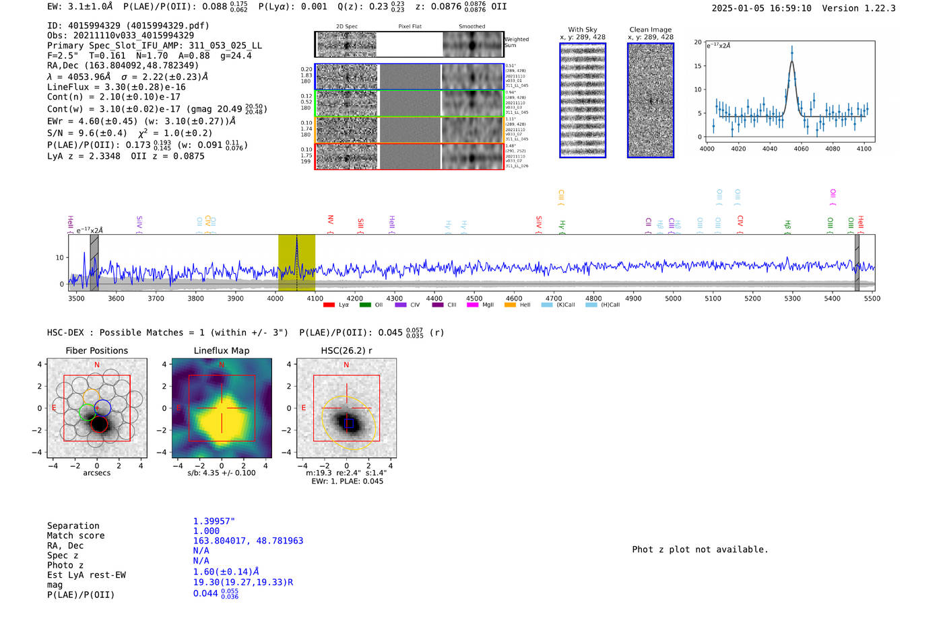This screenshot has height=641, width=943.
Task: Click the (H)CaII legend entry
Action: tap(603, 305)
